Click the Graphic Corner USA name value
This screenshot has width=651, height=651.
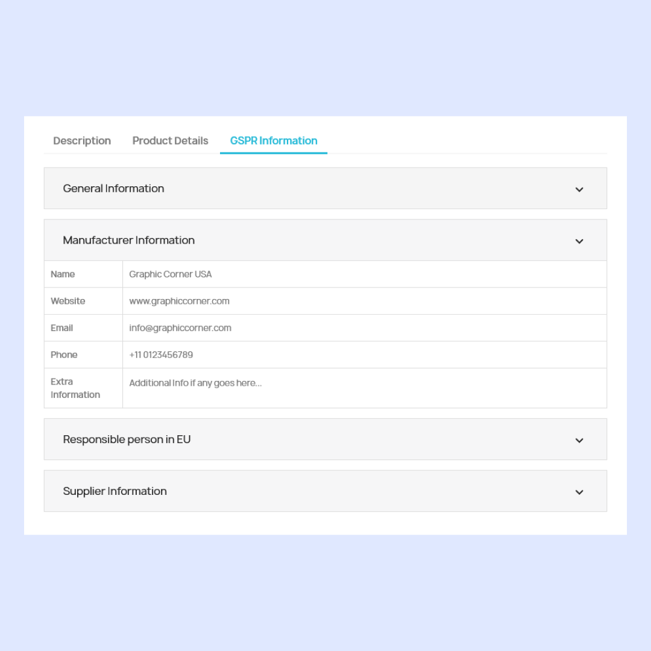pos(171,274)
